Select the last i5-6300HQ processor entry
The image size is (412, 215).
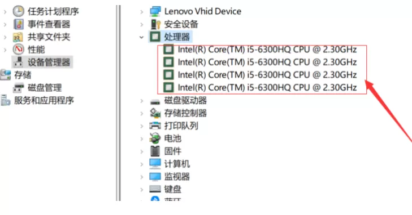click(x=267, y=87)
